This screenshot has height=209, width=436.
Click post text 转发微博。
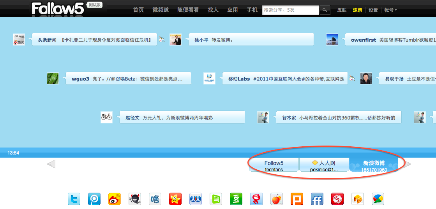tap(222, 40)
